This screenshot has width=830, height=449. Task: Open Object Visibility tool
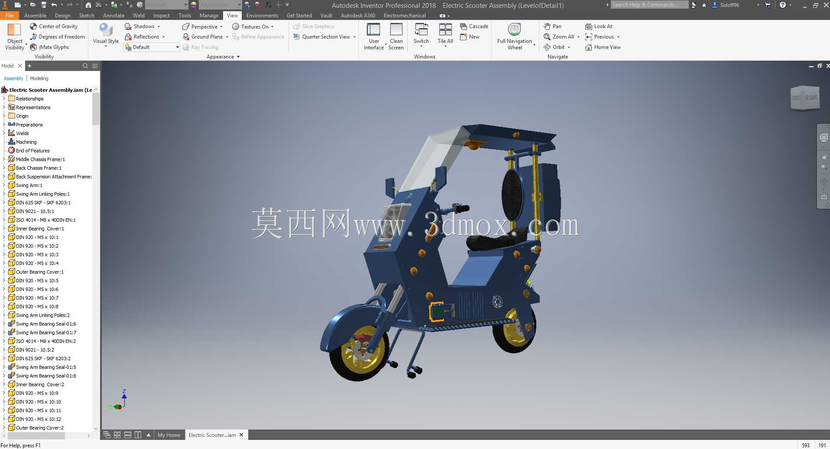(15, 36)
